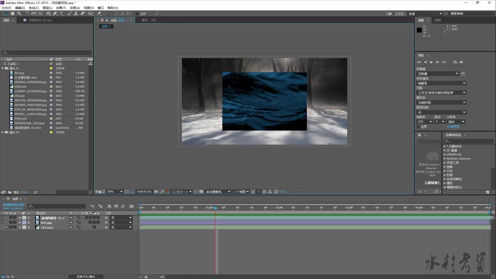Select the Eraser tool
This screenshot has width=496, height=279.
pyautogui.click(x=83, y=14)
